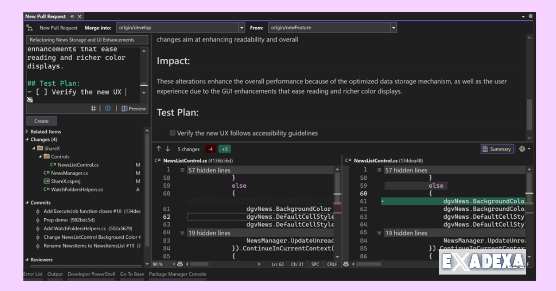Switch the diff to Summary view

click(497, 149)
